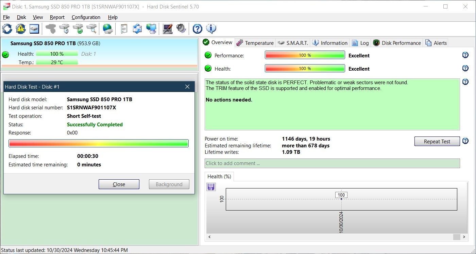Image resolution: width=476 pixels, height=254 pixels.
Task: Click the blue arrows send report icon
Action: coord(137,29)
